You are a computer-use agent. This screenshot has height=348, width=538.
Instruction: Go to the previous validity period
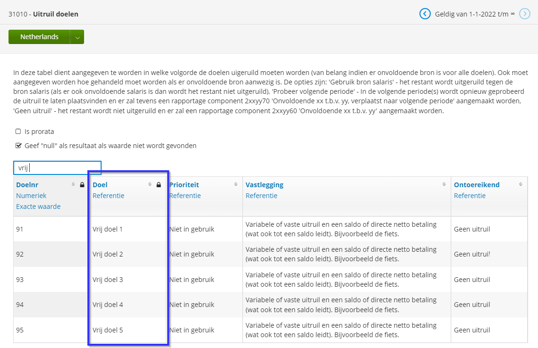tap(425, 14)
